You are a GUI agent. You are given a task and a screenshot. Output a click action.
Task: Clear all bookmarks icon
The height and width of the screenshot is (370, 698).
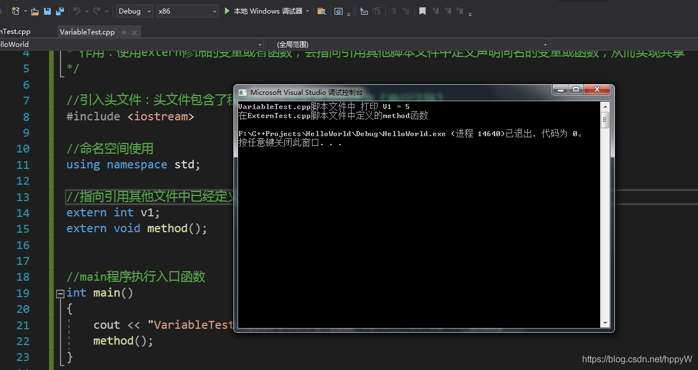coord(461,11)
